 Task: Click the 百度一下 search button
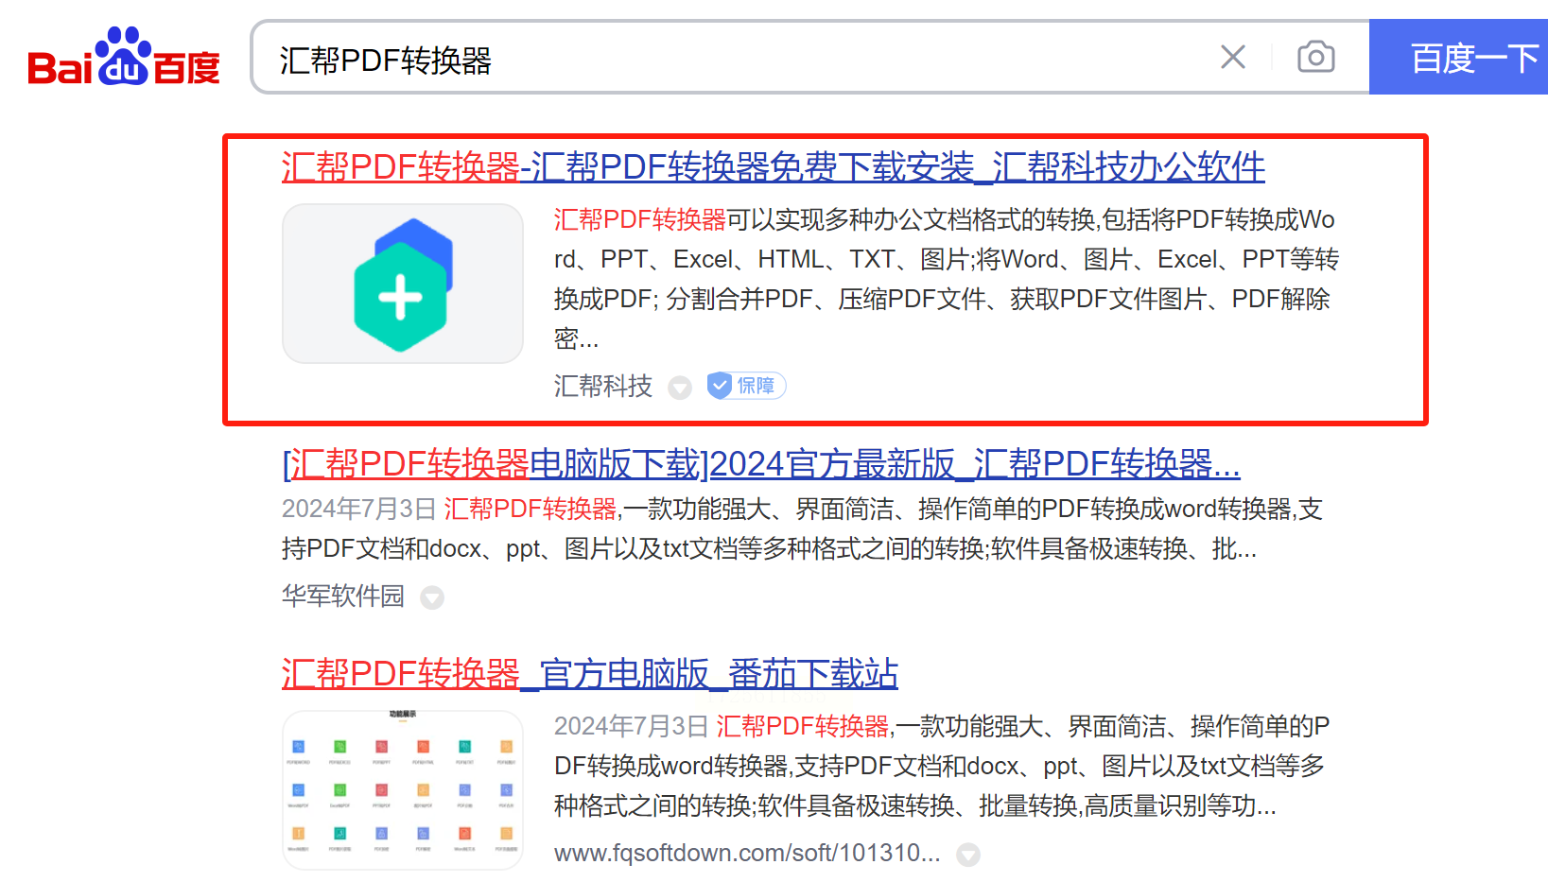click(1459, 57)
